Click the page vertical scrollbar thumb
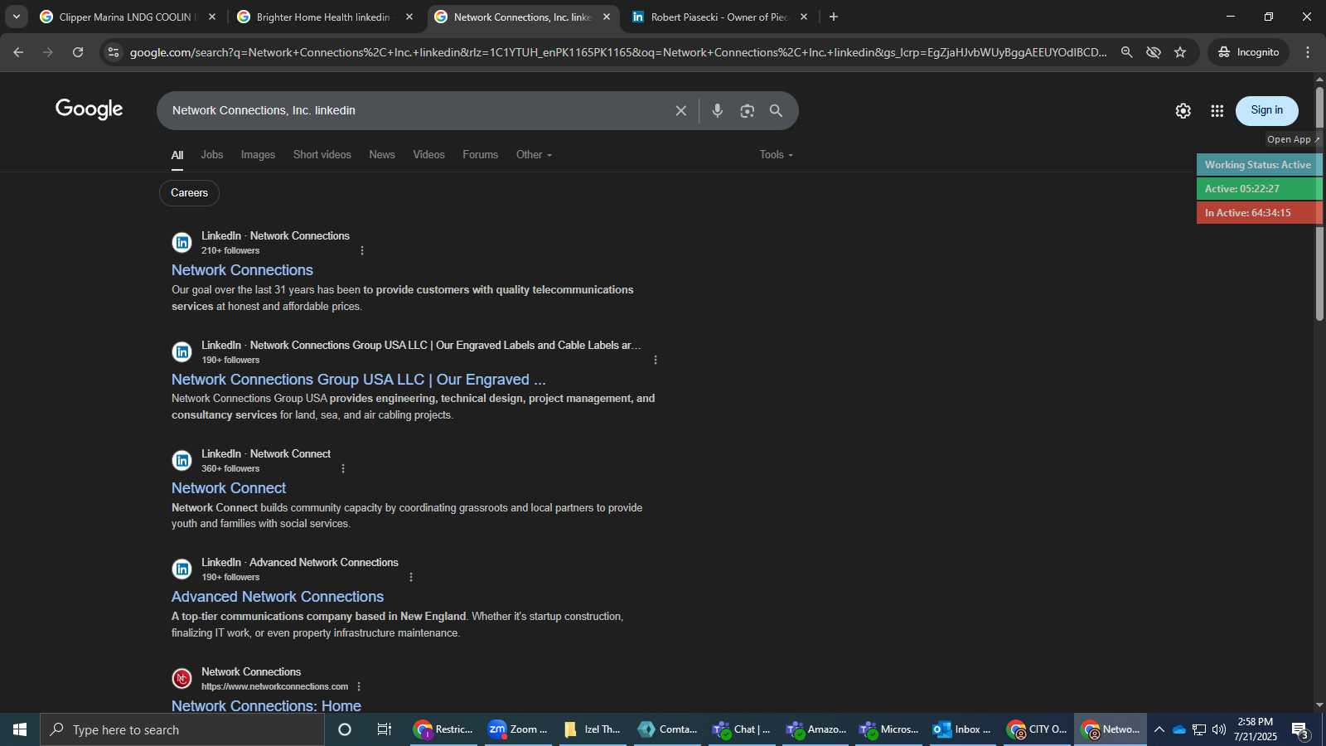 [1319, 203]
